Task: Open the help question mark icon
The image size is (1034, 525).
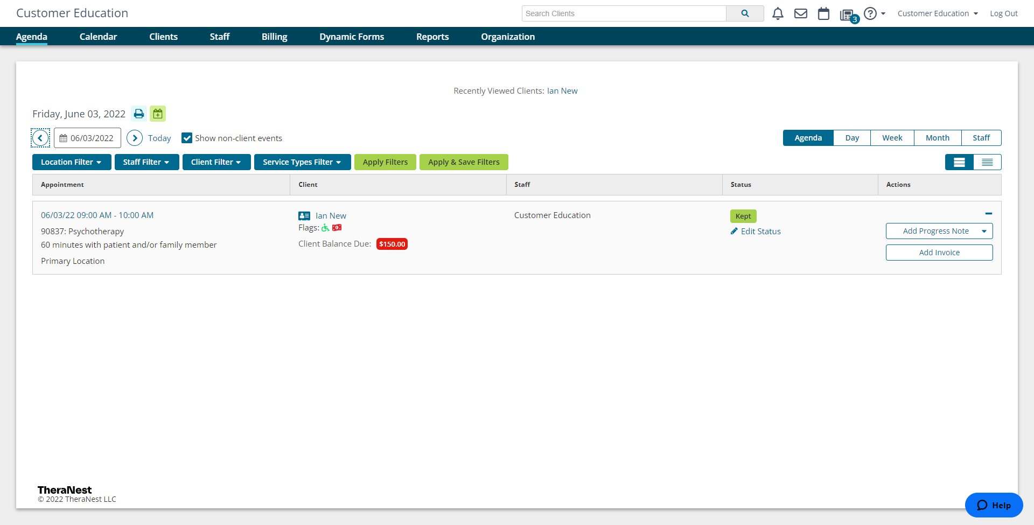Action: click(x=870, y=13)
